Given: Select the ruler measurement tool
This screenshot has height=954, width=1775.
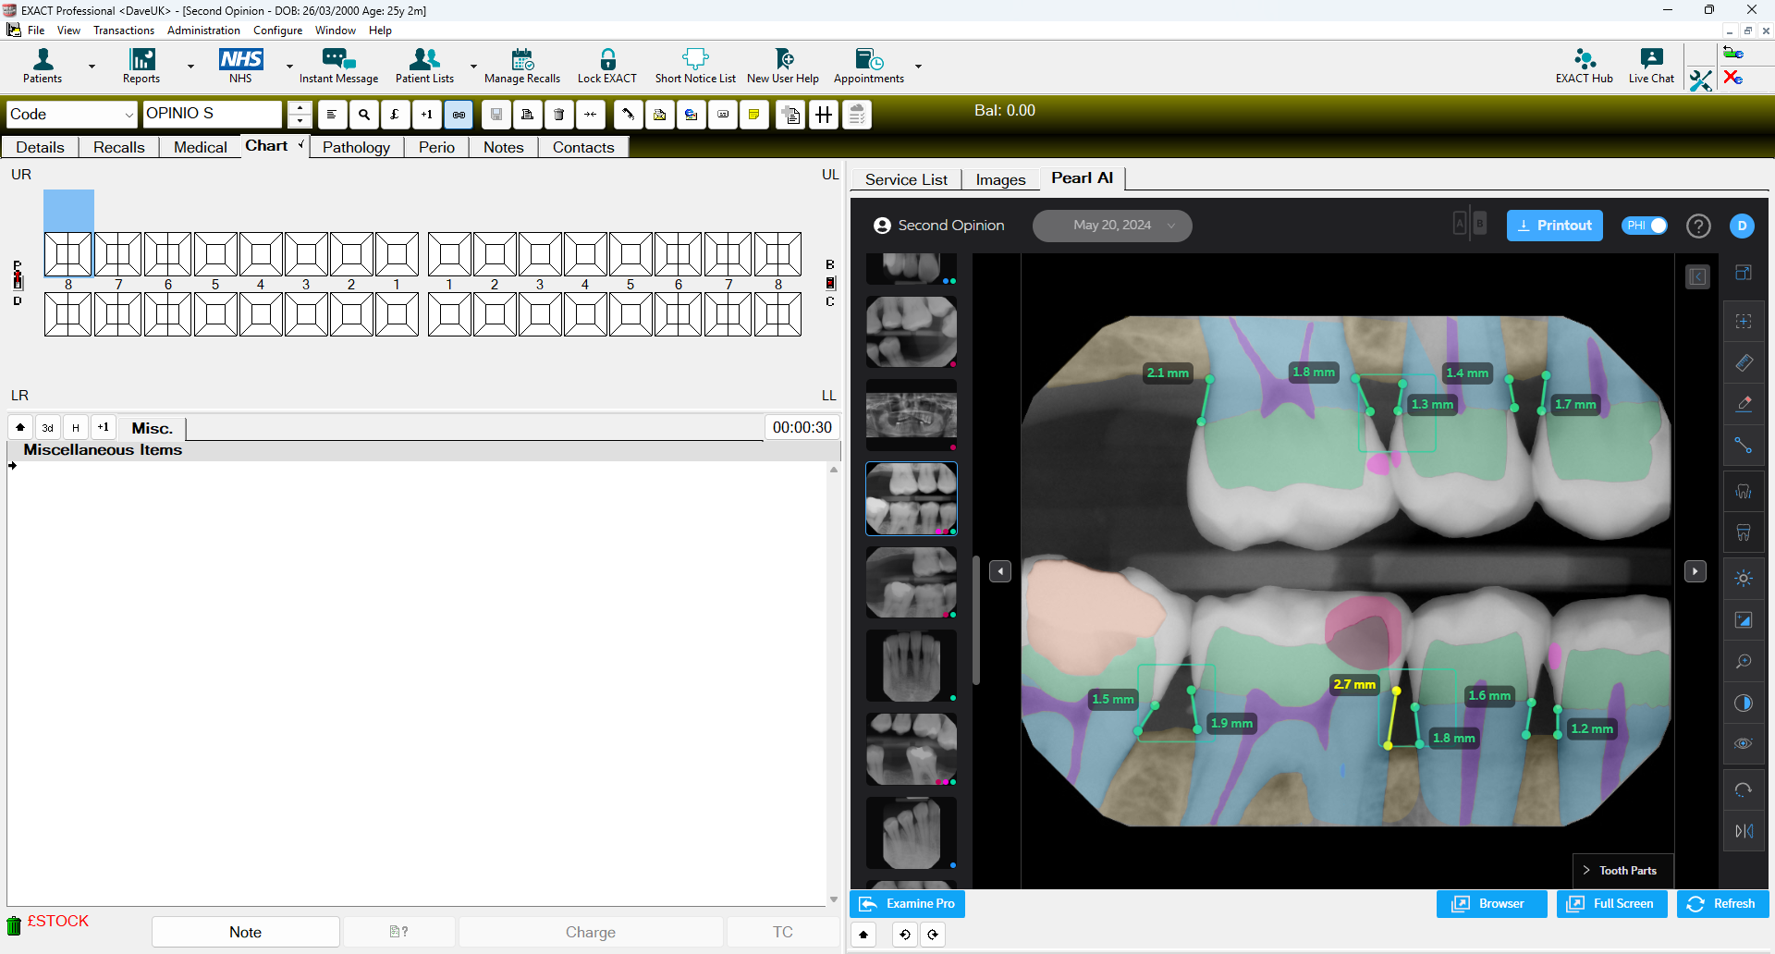Looking at the screenshot, I should tap(1744, 363).
